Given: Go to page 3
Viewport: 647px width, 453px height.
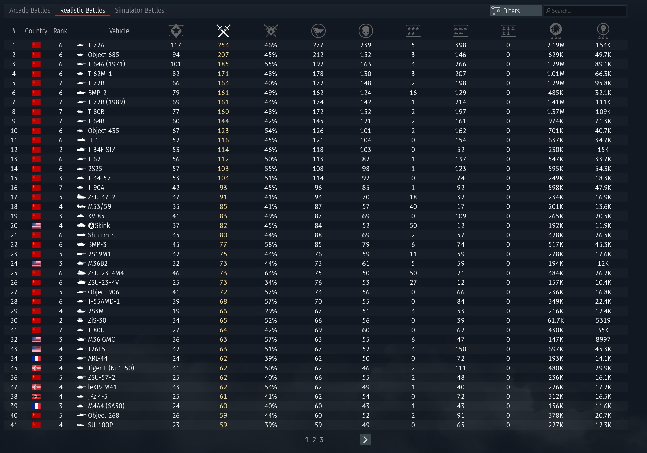Looking at the screenshot, I should 322,440.
